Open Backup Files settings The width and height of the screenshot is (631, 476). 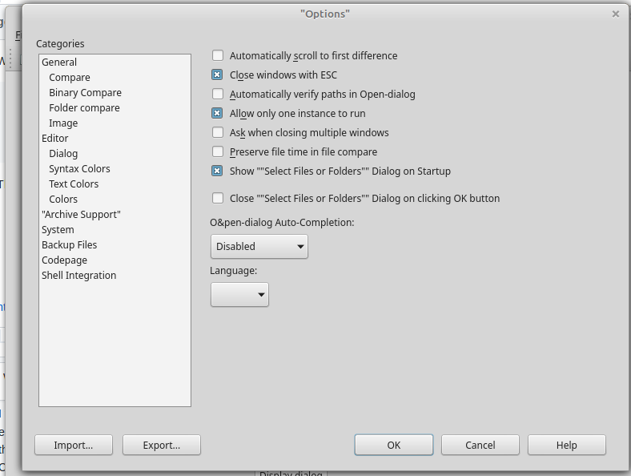(x=69, y=245)
